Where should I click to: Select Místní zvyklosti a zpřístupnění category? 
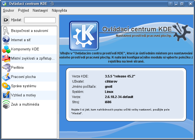[x=29, y=58]
